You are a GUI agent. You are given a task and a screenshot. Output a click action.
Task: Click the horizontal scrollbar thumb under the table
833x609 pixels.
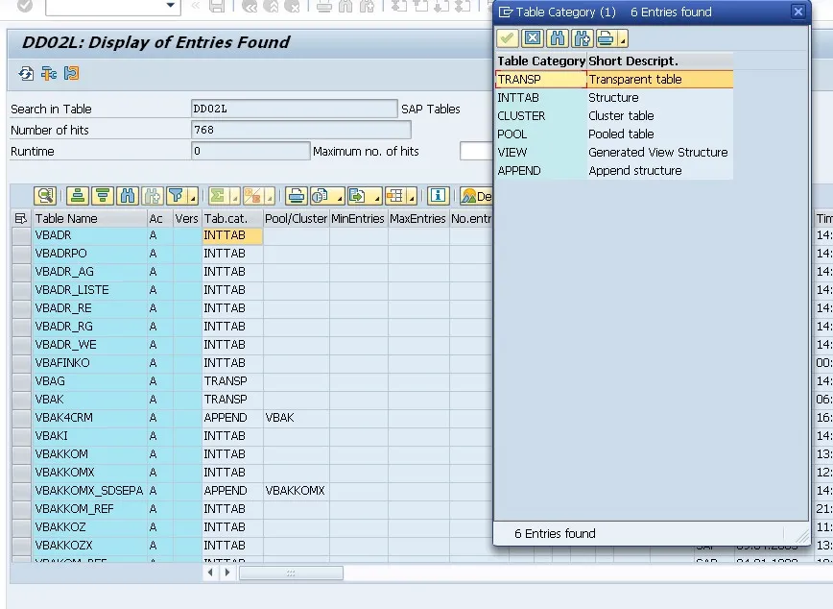pos(291,572)
